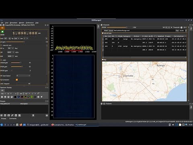Collapse the ADS-B Data section
Viewport: 193px width, 145px height.
click(103, 33)
